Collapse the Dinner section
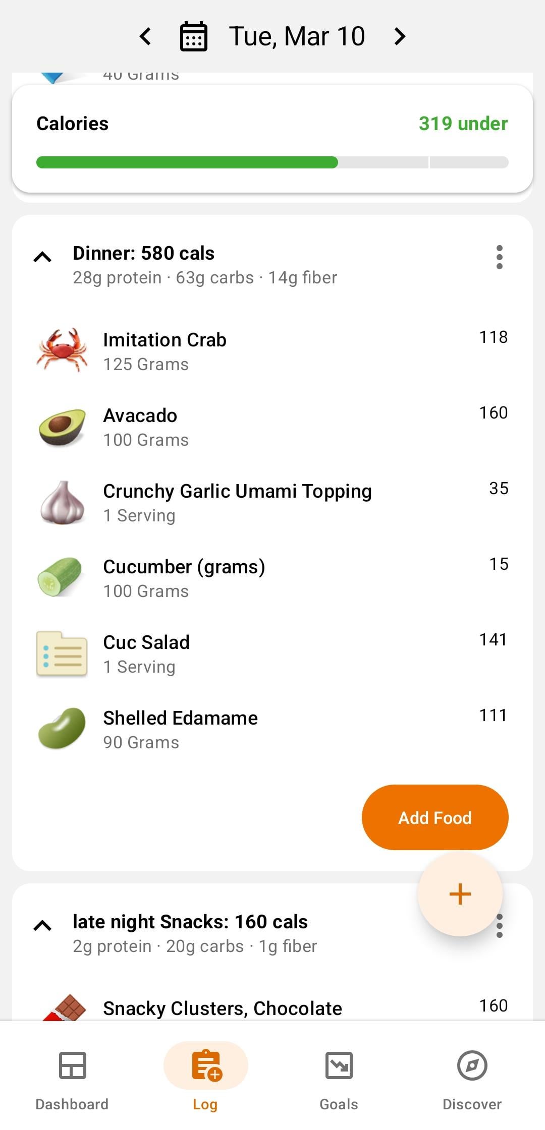The height and width of the screenshot is (1130, 545). [x=42, y=257]
